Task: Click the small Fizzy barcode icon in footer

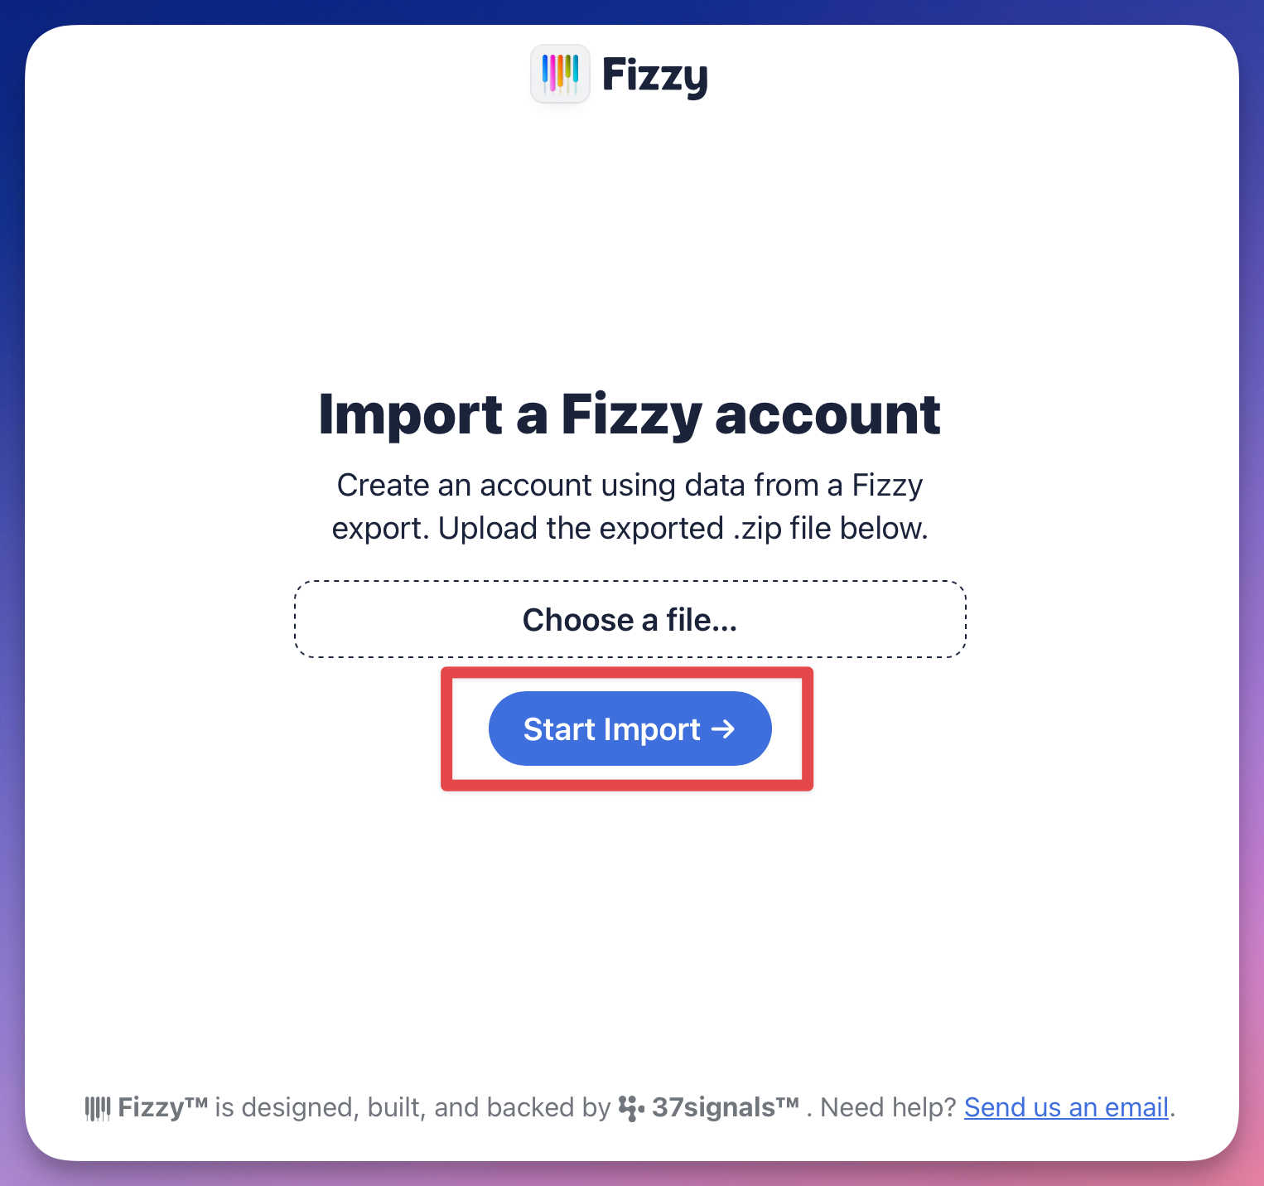Action: click(x=99, y=1107)
